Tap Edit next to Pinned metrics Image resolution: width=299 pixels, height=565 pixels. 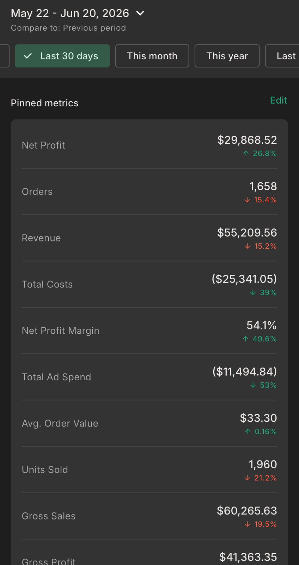[279, 100]
